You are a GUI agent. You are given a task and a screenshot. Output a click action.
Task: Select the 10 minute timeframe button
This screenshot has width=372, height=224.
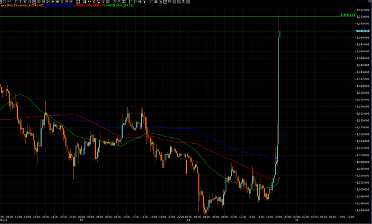click(29, 2)
